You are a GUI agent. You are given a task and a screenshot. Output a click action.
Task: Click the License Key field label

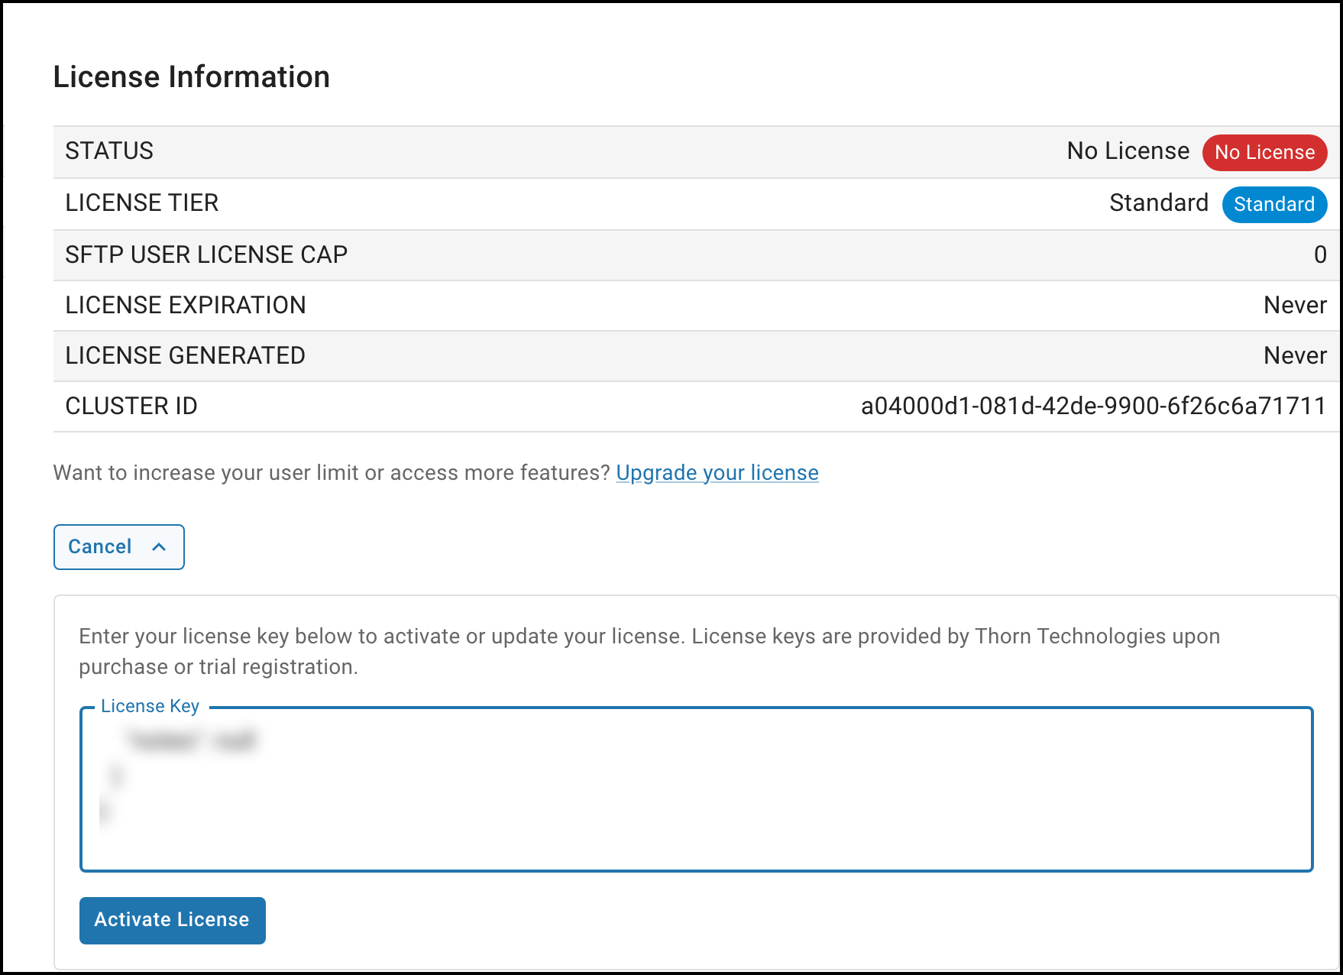[x=150, y=706]
